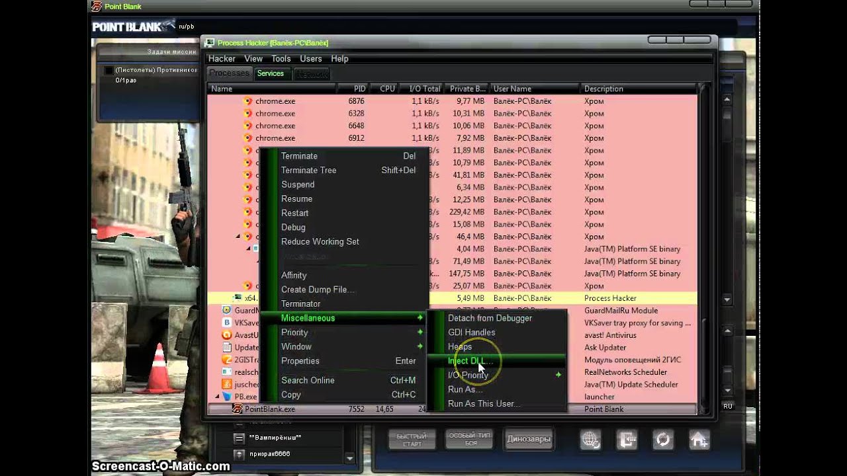
Task: Click the Динозавры button
Action: coord(529,439)
